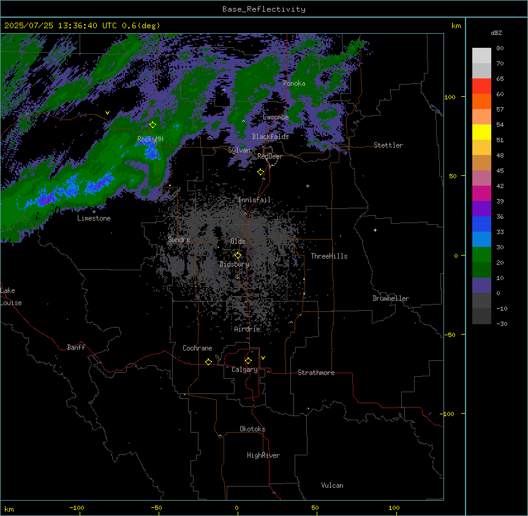Click the Didsbury city label
The width and height of the screenshot is (528, 516).
click(235, 264)
